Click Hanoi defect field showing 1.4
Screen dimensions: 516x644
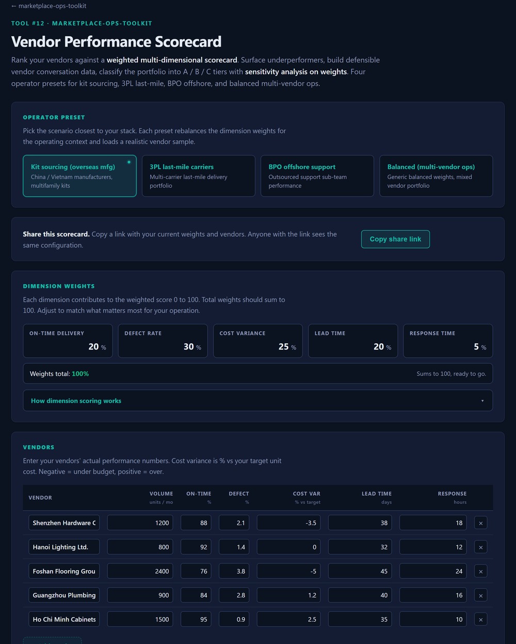(x=234, y=547)
